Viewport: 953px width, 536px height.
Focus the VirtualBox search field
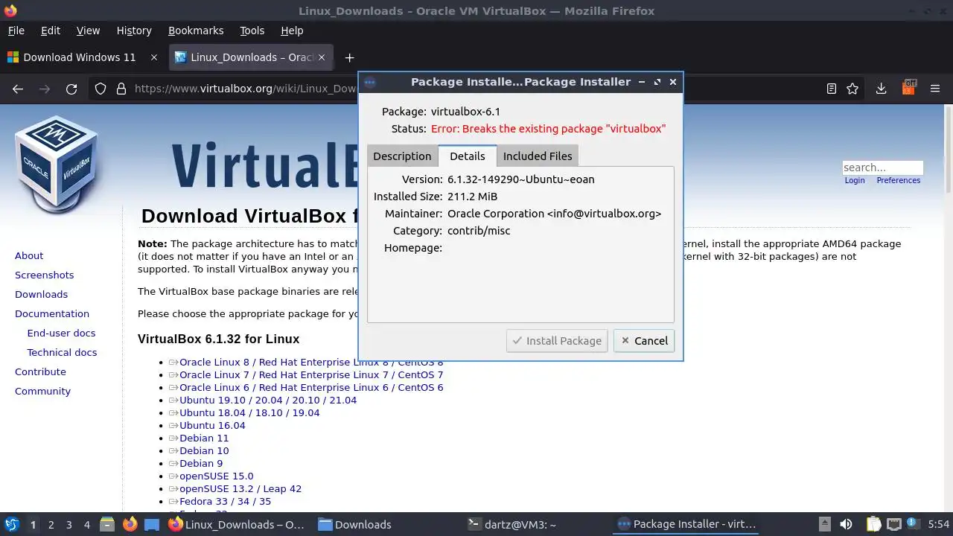point(882,167)
